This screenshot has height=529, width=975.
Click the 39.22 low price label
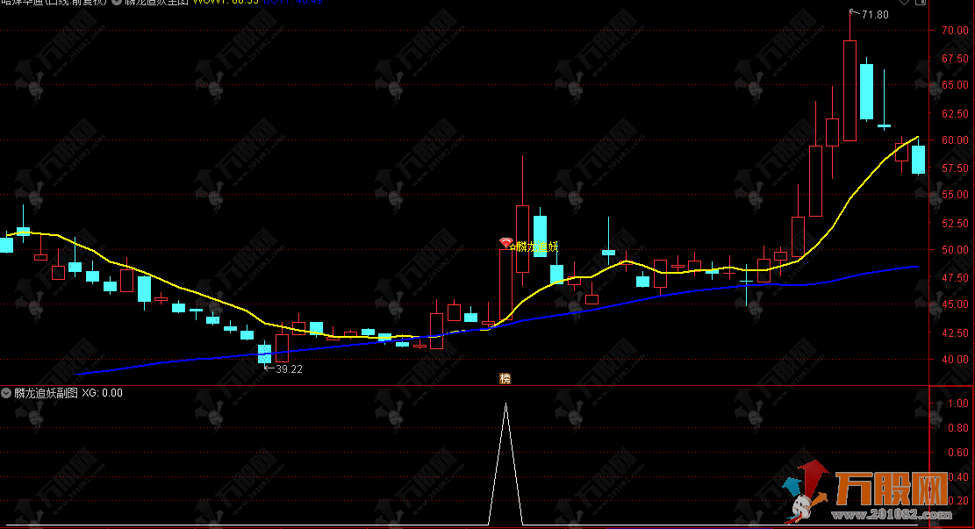pyautogui.click(x=289, y=369)
